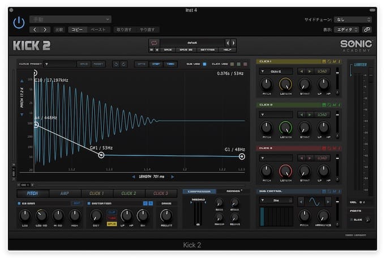This screenshot has width=385, height=260.
Task: Open the CURVE PRESET dropdown
Action: (60, 64)
